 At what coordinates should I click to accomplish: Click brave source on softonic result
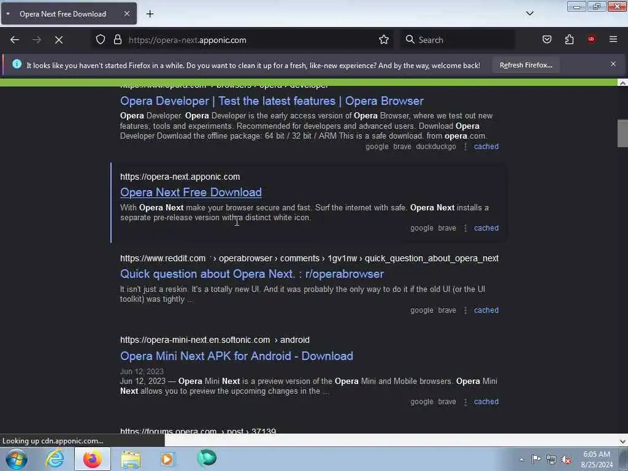click(x=447, y=402)
